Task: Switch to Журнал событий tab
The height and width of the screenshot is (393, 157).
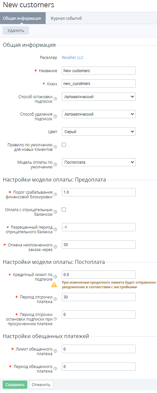Action: tap(66, 18)
